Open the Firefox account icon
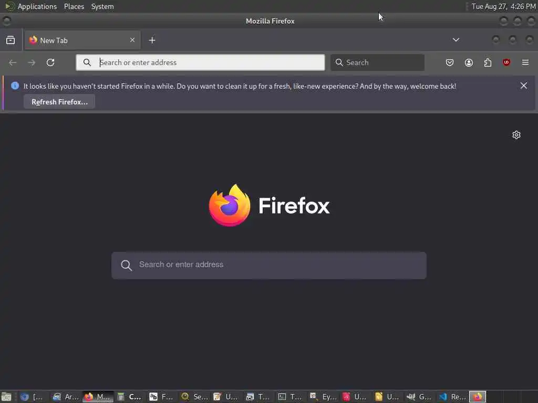 469,62
